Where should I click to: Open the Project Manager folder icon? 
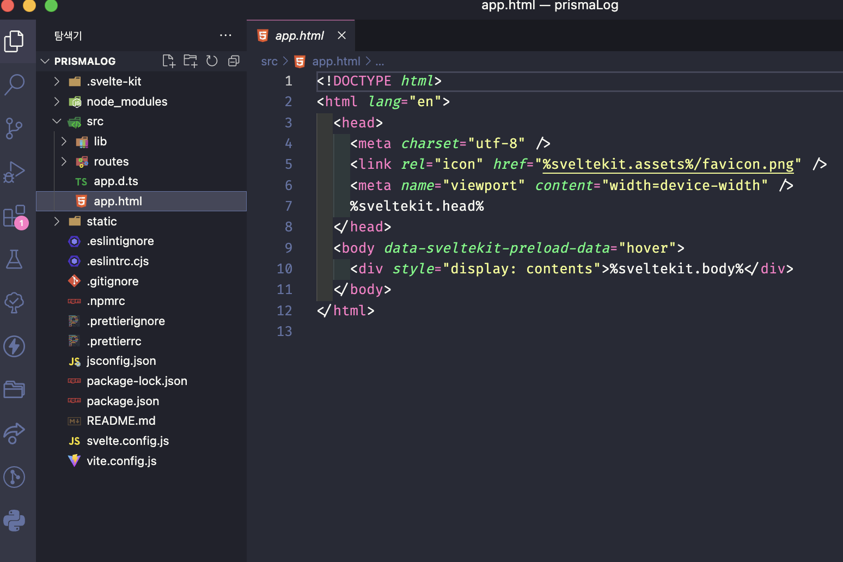tap(14, 390)
